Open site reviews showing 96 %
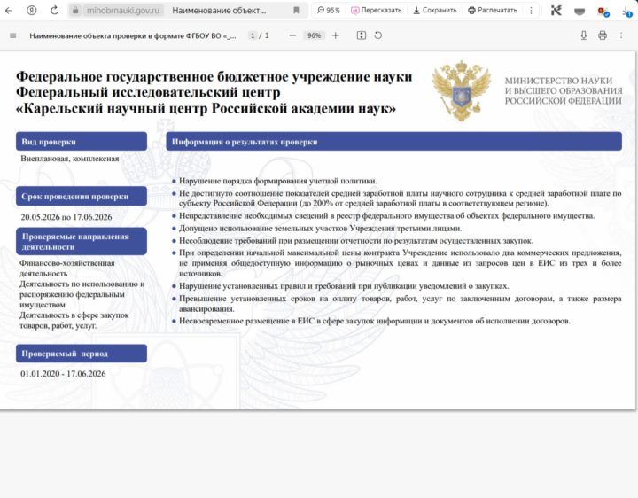 point(328,11)
